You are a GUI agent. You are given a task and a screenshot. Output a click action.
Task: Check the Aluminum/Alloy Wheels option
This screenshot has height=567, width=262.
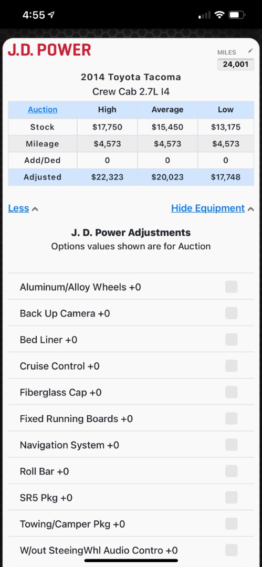[231, 287]
